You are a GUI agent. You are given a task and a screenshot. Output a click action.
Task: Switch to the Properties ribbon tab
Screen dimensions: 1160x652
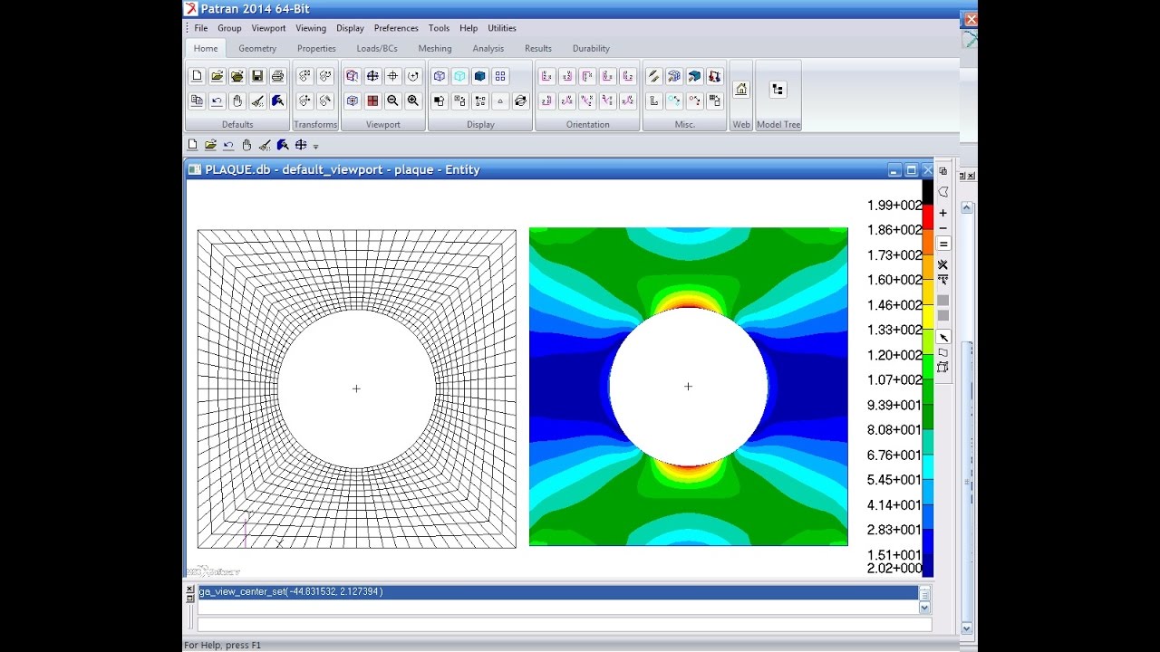point(316,49)
